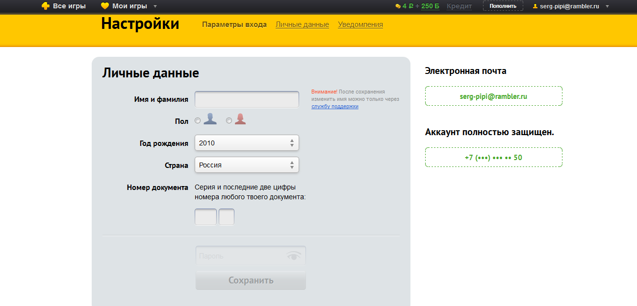Viewport: 637px width, 306px height.
Task: Click the Пополнить button
Action: point(503,6)
